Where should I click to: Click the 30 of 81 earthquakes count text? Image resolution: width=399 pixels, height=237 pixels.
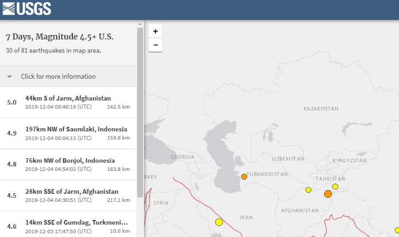(x=54, y=51)
